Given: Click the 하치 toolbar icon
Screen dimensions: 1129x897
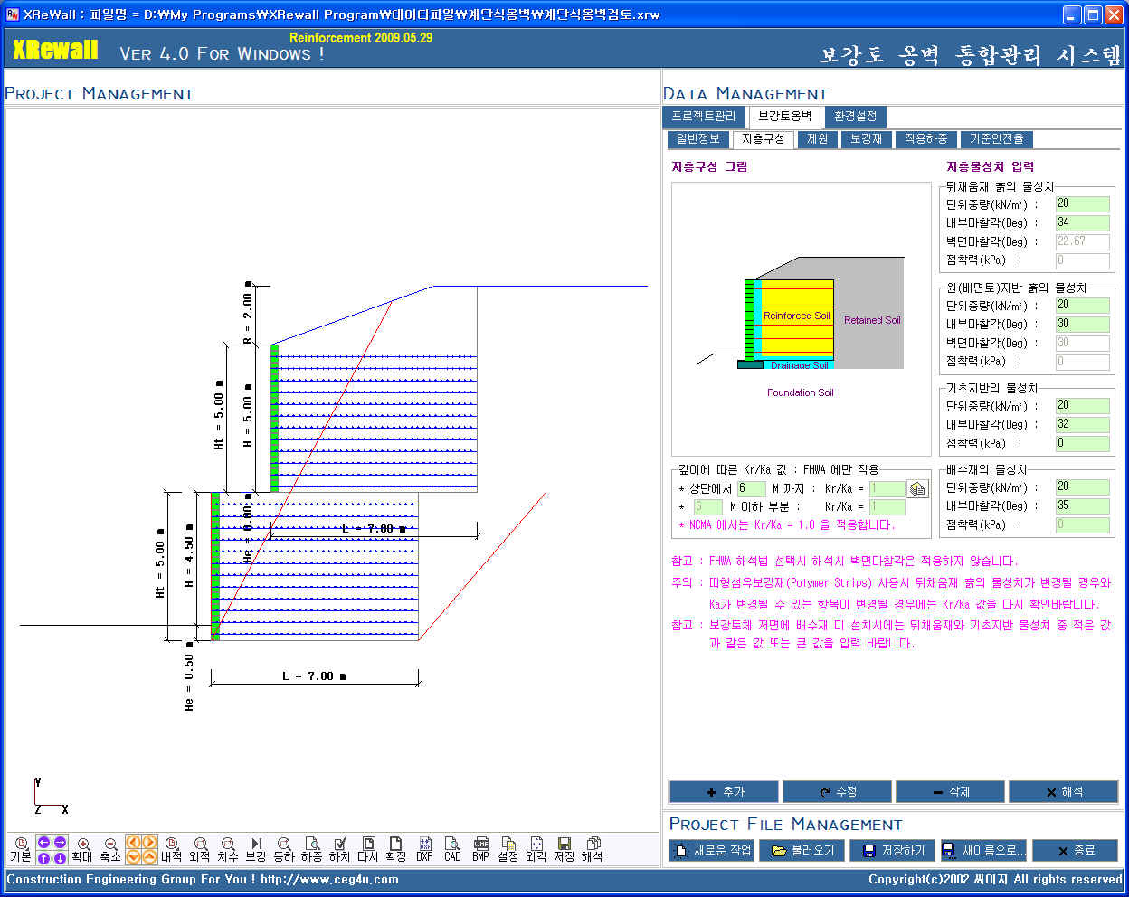Looking at the screenshot, I should (x=340, y=849).
